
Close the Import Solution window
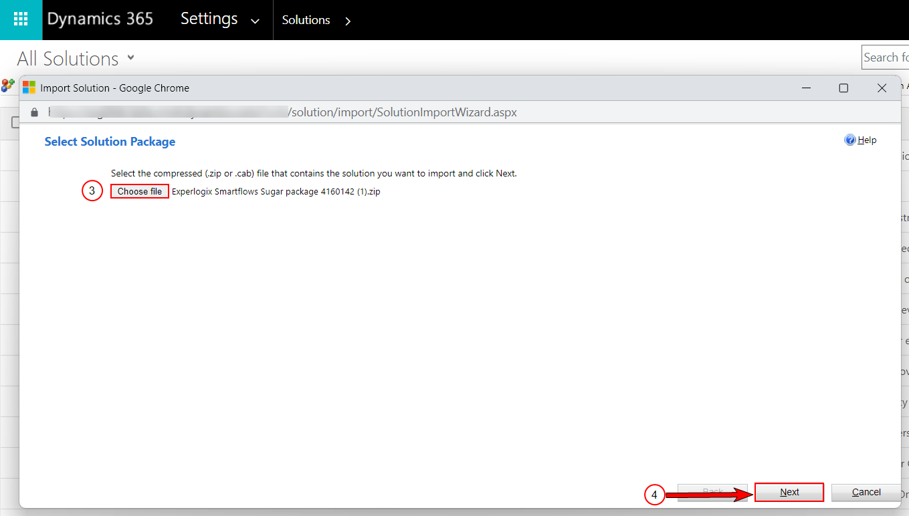tap(882, 88)
